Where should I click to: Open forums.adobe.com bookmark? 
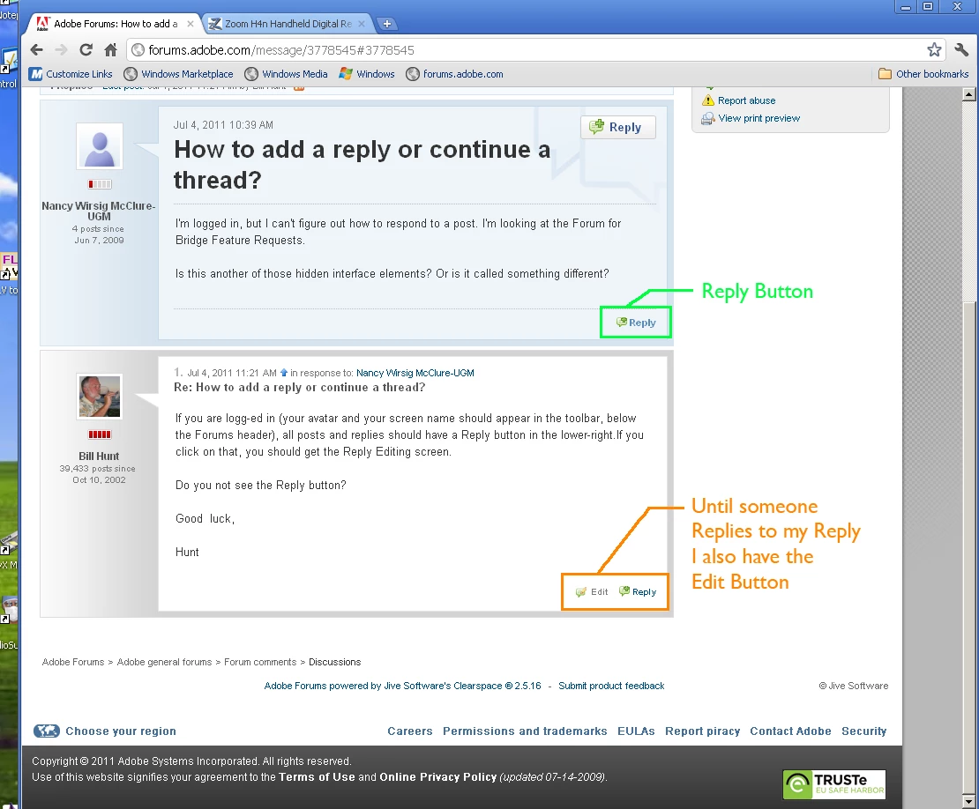[454, 74]
